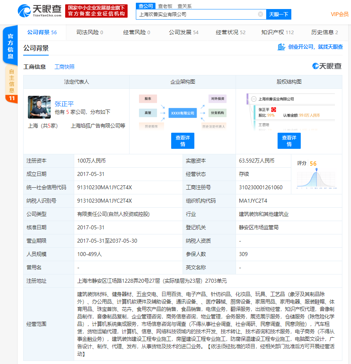Click the company type 有限责任公司(自然人投资或控股)
Viewport: 351px width, 364px height.
pyautogui.click(x=113, y=214)
